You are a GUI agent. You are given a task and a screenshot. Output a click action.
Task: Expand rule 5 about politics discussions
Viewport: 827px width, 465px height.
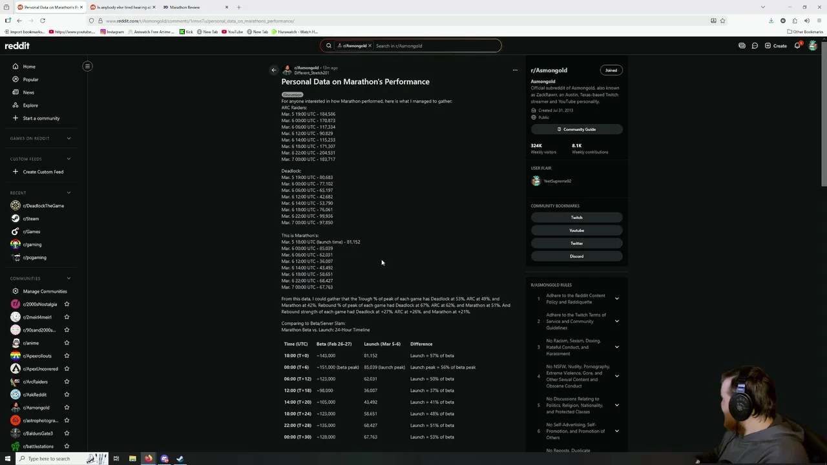pyautogui.click(x=616, y=405)
